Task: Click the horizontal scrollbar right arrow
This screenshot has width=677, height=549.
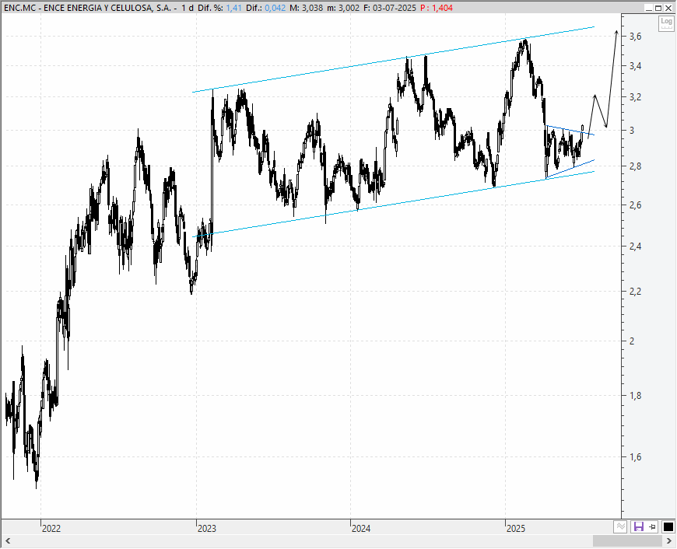Action: point(669,540)
